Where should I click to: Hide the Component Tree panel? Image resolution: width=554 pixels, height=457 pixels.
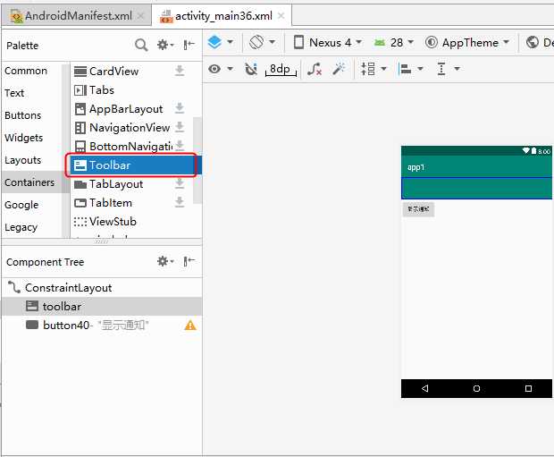189,261
